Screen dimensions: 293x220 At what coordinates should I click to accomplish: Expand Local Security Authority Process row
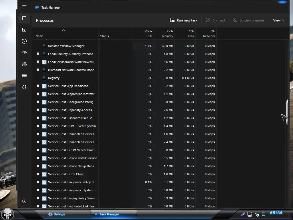pyautogui.click(x=38, y=54)
